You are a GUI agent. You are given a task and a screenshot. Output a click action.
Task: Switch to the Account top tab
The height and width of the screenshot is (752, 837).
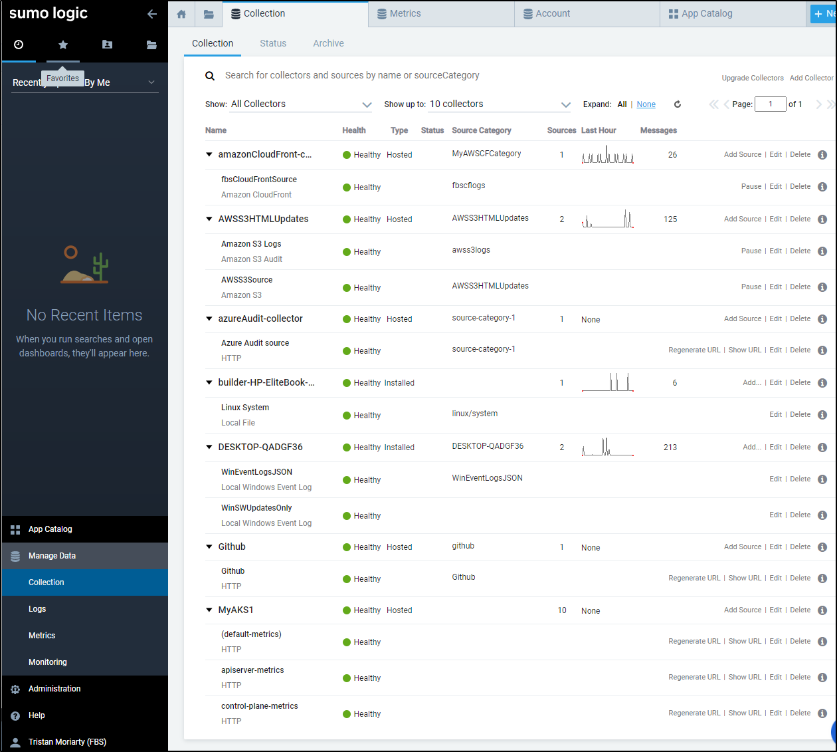tap(587, 14)
